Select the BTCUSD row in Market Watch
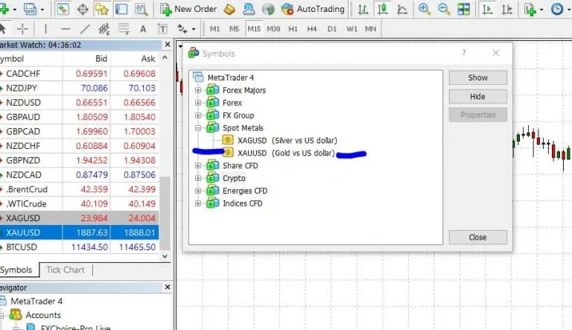This screenshot has height=330, width=572. point(80,247)
